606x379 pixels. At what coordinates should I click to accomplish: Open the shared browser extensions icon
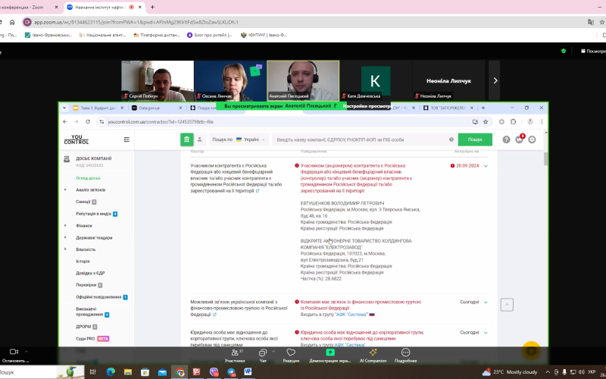[x=514, y=122]
